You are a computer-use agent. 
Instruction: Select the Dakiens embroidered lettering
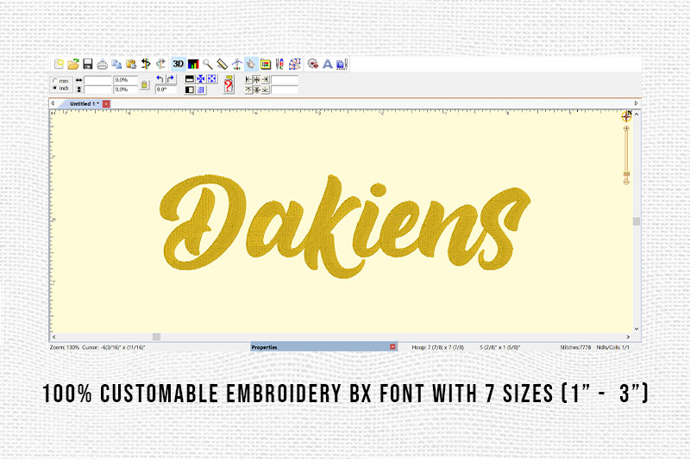pyautogui.click(x=344, y=226)
